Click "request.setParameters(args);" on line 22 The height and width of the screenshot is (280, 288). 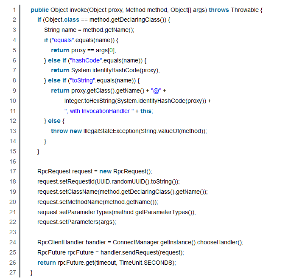tap(77, 222)
